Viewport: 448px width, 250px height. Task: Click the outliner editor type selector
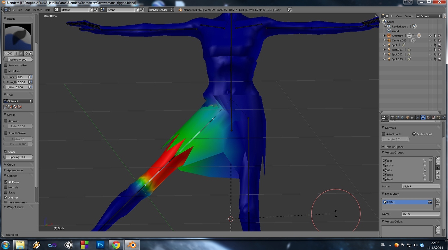pyautogui.click(x=385, y=16)
